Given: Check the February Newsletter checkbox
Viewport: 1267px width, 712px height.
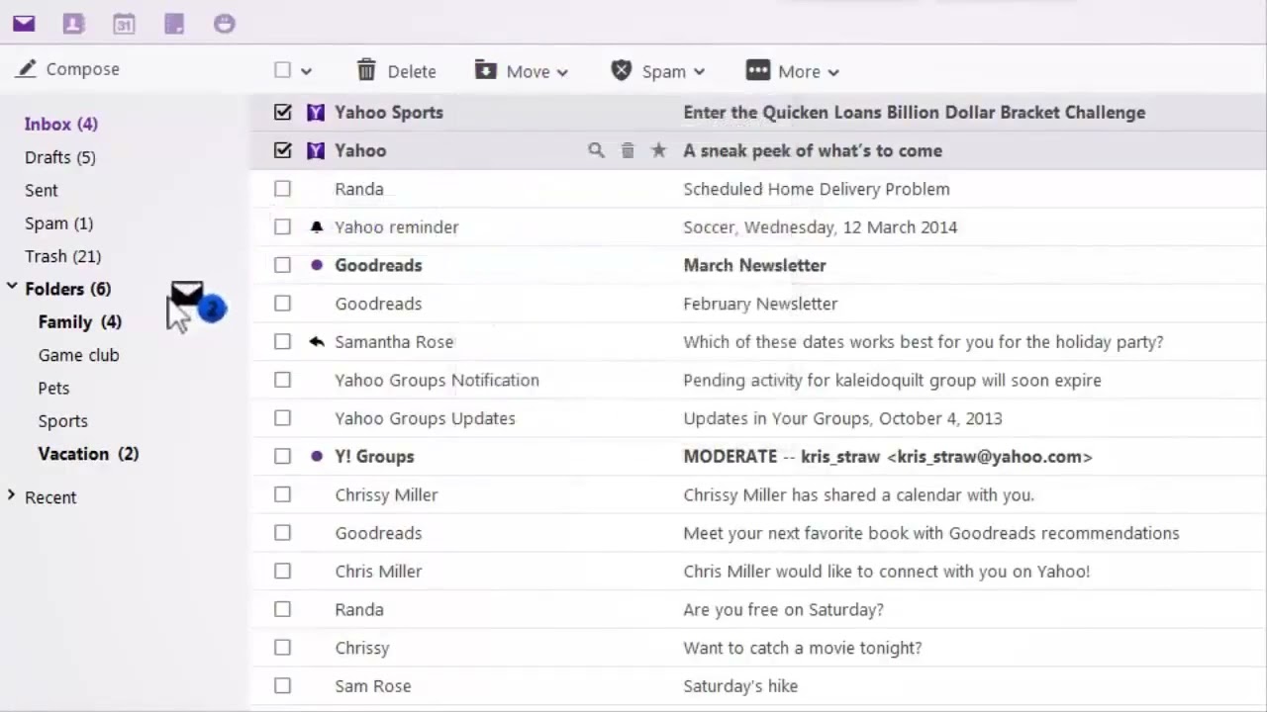Looking at the screenshot, I should tap(283, 304).
